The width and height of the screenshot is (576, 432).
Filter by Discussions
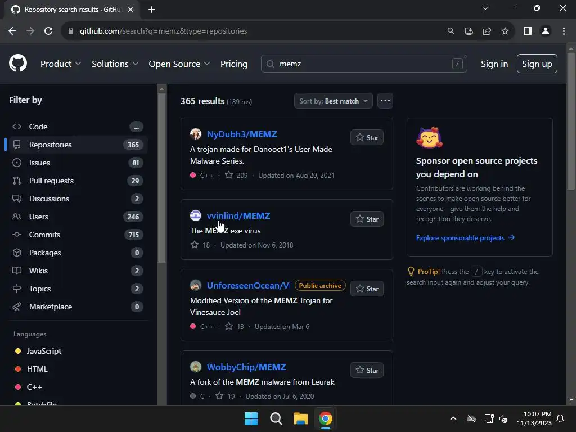tap(77, 199)
